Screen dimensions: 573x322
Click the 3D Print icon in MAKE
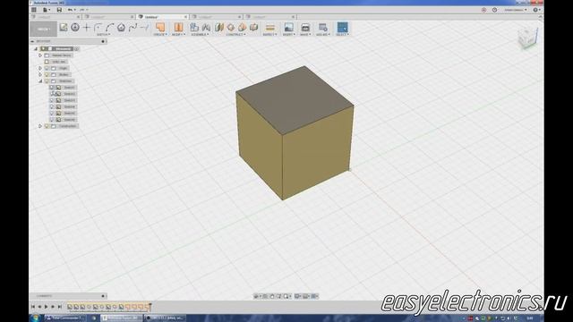305,28
